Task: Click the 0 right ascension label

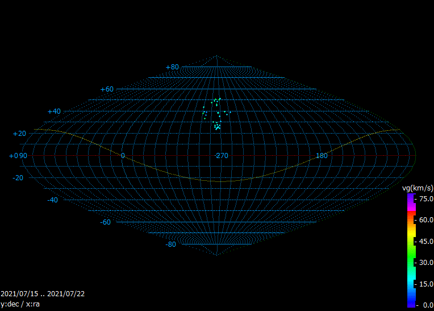Action: pyautogui.click(x=123, y=156)
